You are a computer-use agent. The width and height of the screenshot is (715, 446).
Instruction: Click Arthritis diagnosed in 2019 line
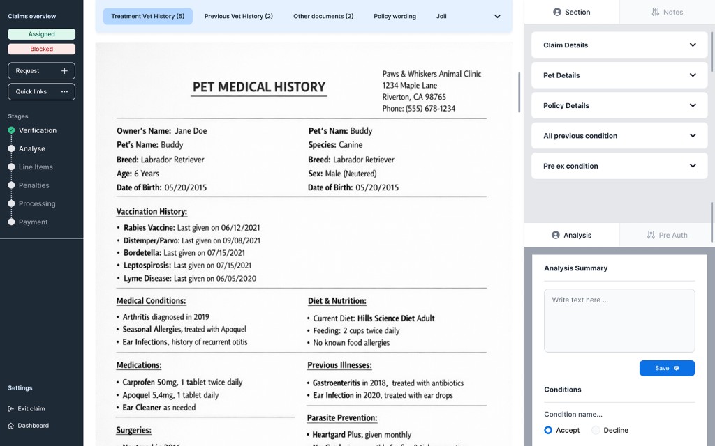165,317
